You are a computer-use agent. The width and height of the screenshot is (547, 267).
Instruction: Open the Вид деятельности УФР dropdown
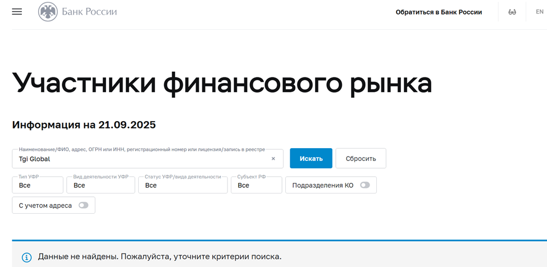tap(101, 185)
